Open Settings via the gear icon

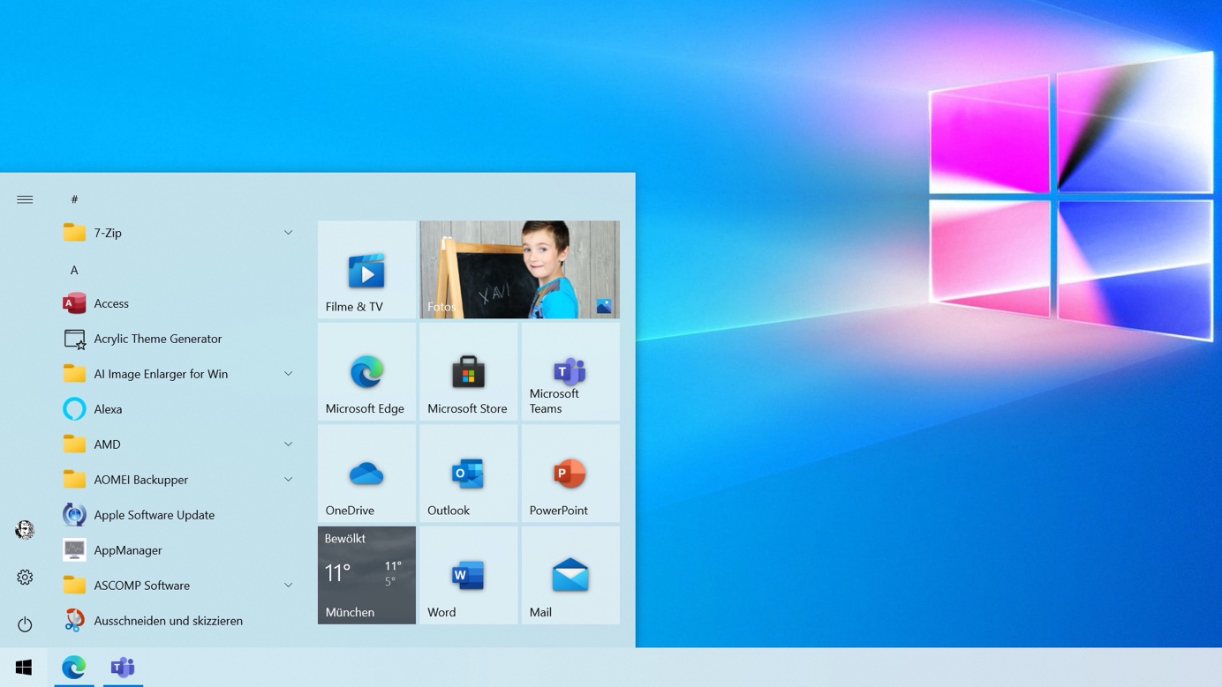25,577
